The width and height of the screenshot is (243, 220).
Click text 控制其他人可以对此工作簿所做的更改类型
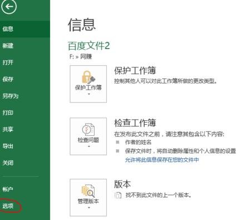pyautogui.click(x=166, y=81)
